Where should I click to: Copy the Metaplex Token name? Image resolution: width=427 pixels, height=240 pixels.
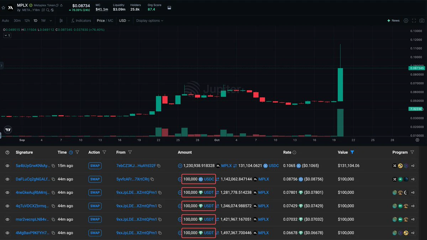pos(58,6)
